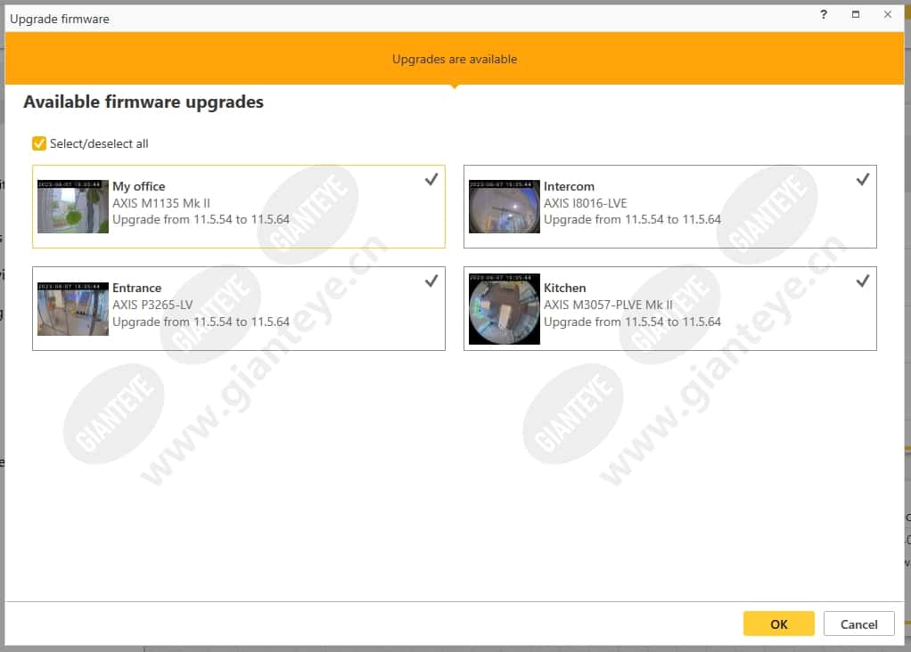Screen dimensions: 911x652
Task: Click the Cancel button
Action: tap(858, 624)
